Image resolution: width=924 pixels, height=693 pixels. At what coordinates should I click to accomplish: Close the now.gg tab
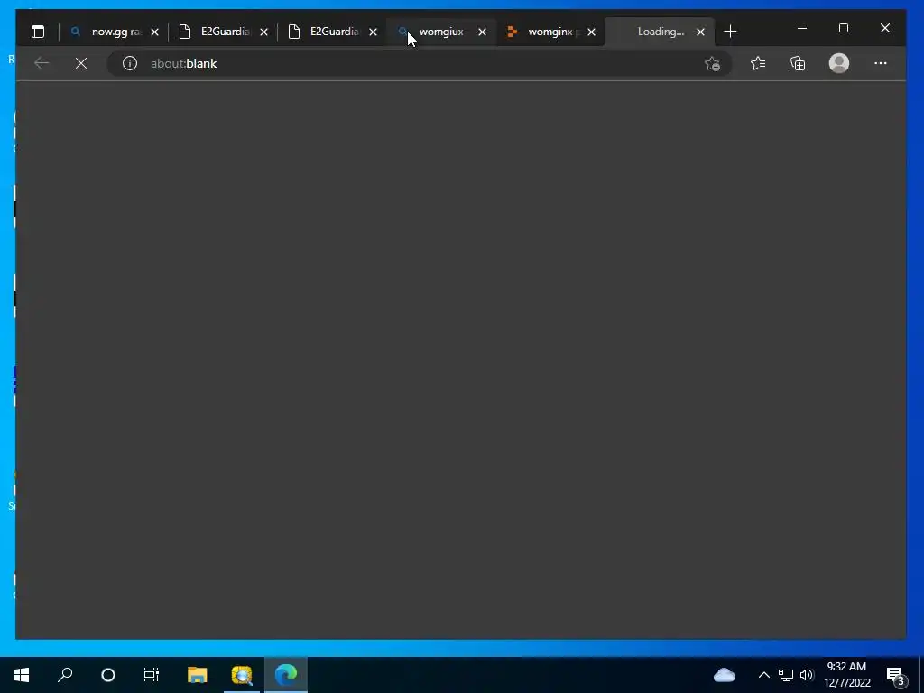154,32
